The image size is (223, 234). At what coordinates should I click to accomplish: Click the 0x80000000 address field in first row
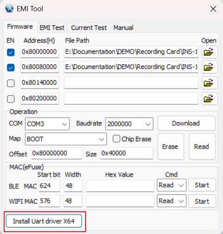[x=39, y=52]
